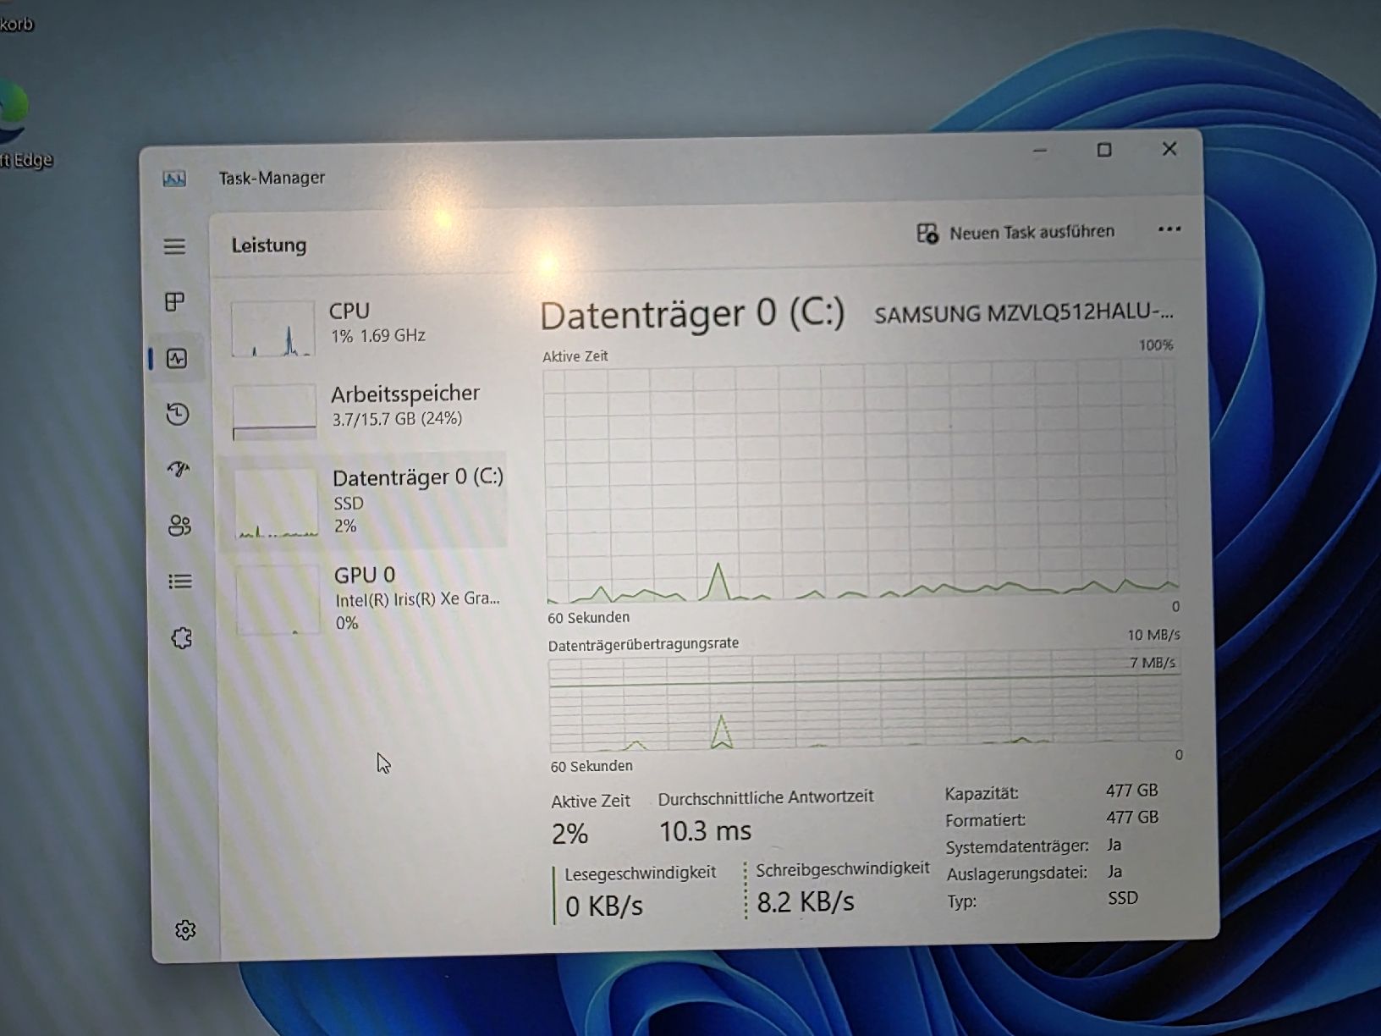Open the App history page icon
Image resolution: width=1381 pixels, height=1036 pixels.
click(x=178, y=414)
